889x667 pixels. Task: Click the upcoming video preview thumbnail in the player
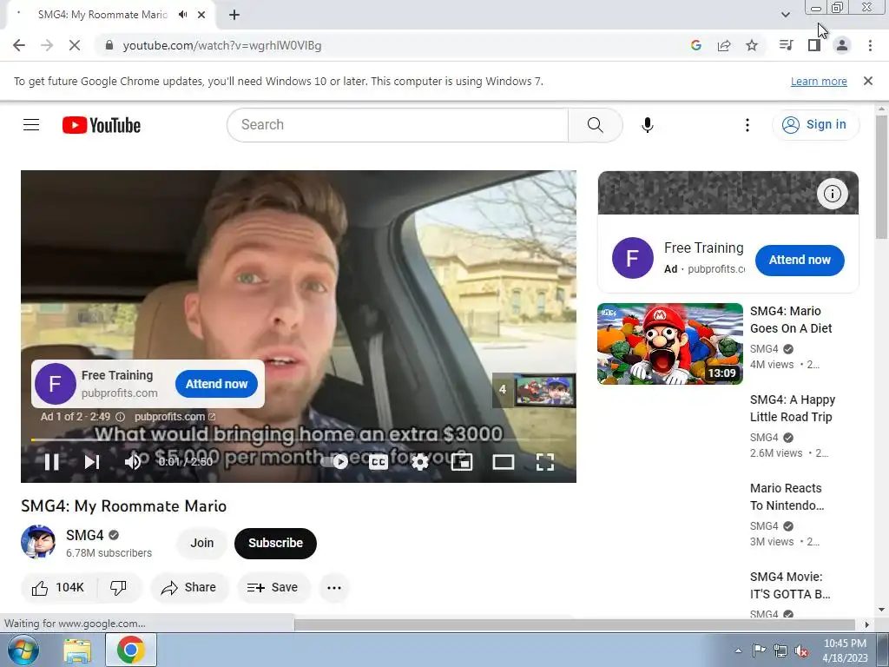click(x=545, y=390)
